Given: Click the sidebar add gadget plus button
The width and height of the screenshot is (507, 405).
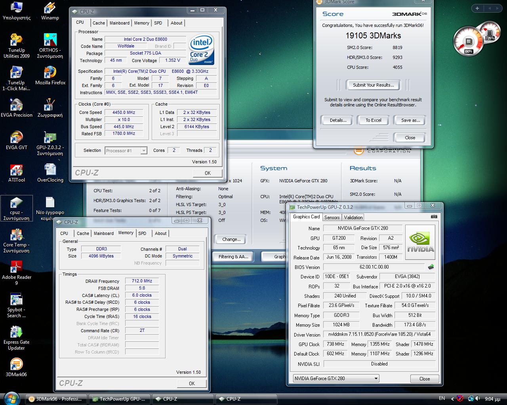Looking at the screenshot, I should click(x=477, y=8).
